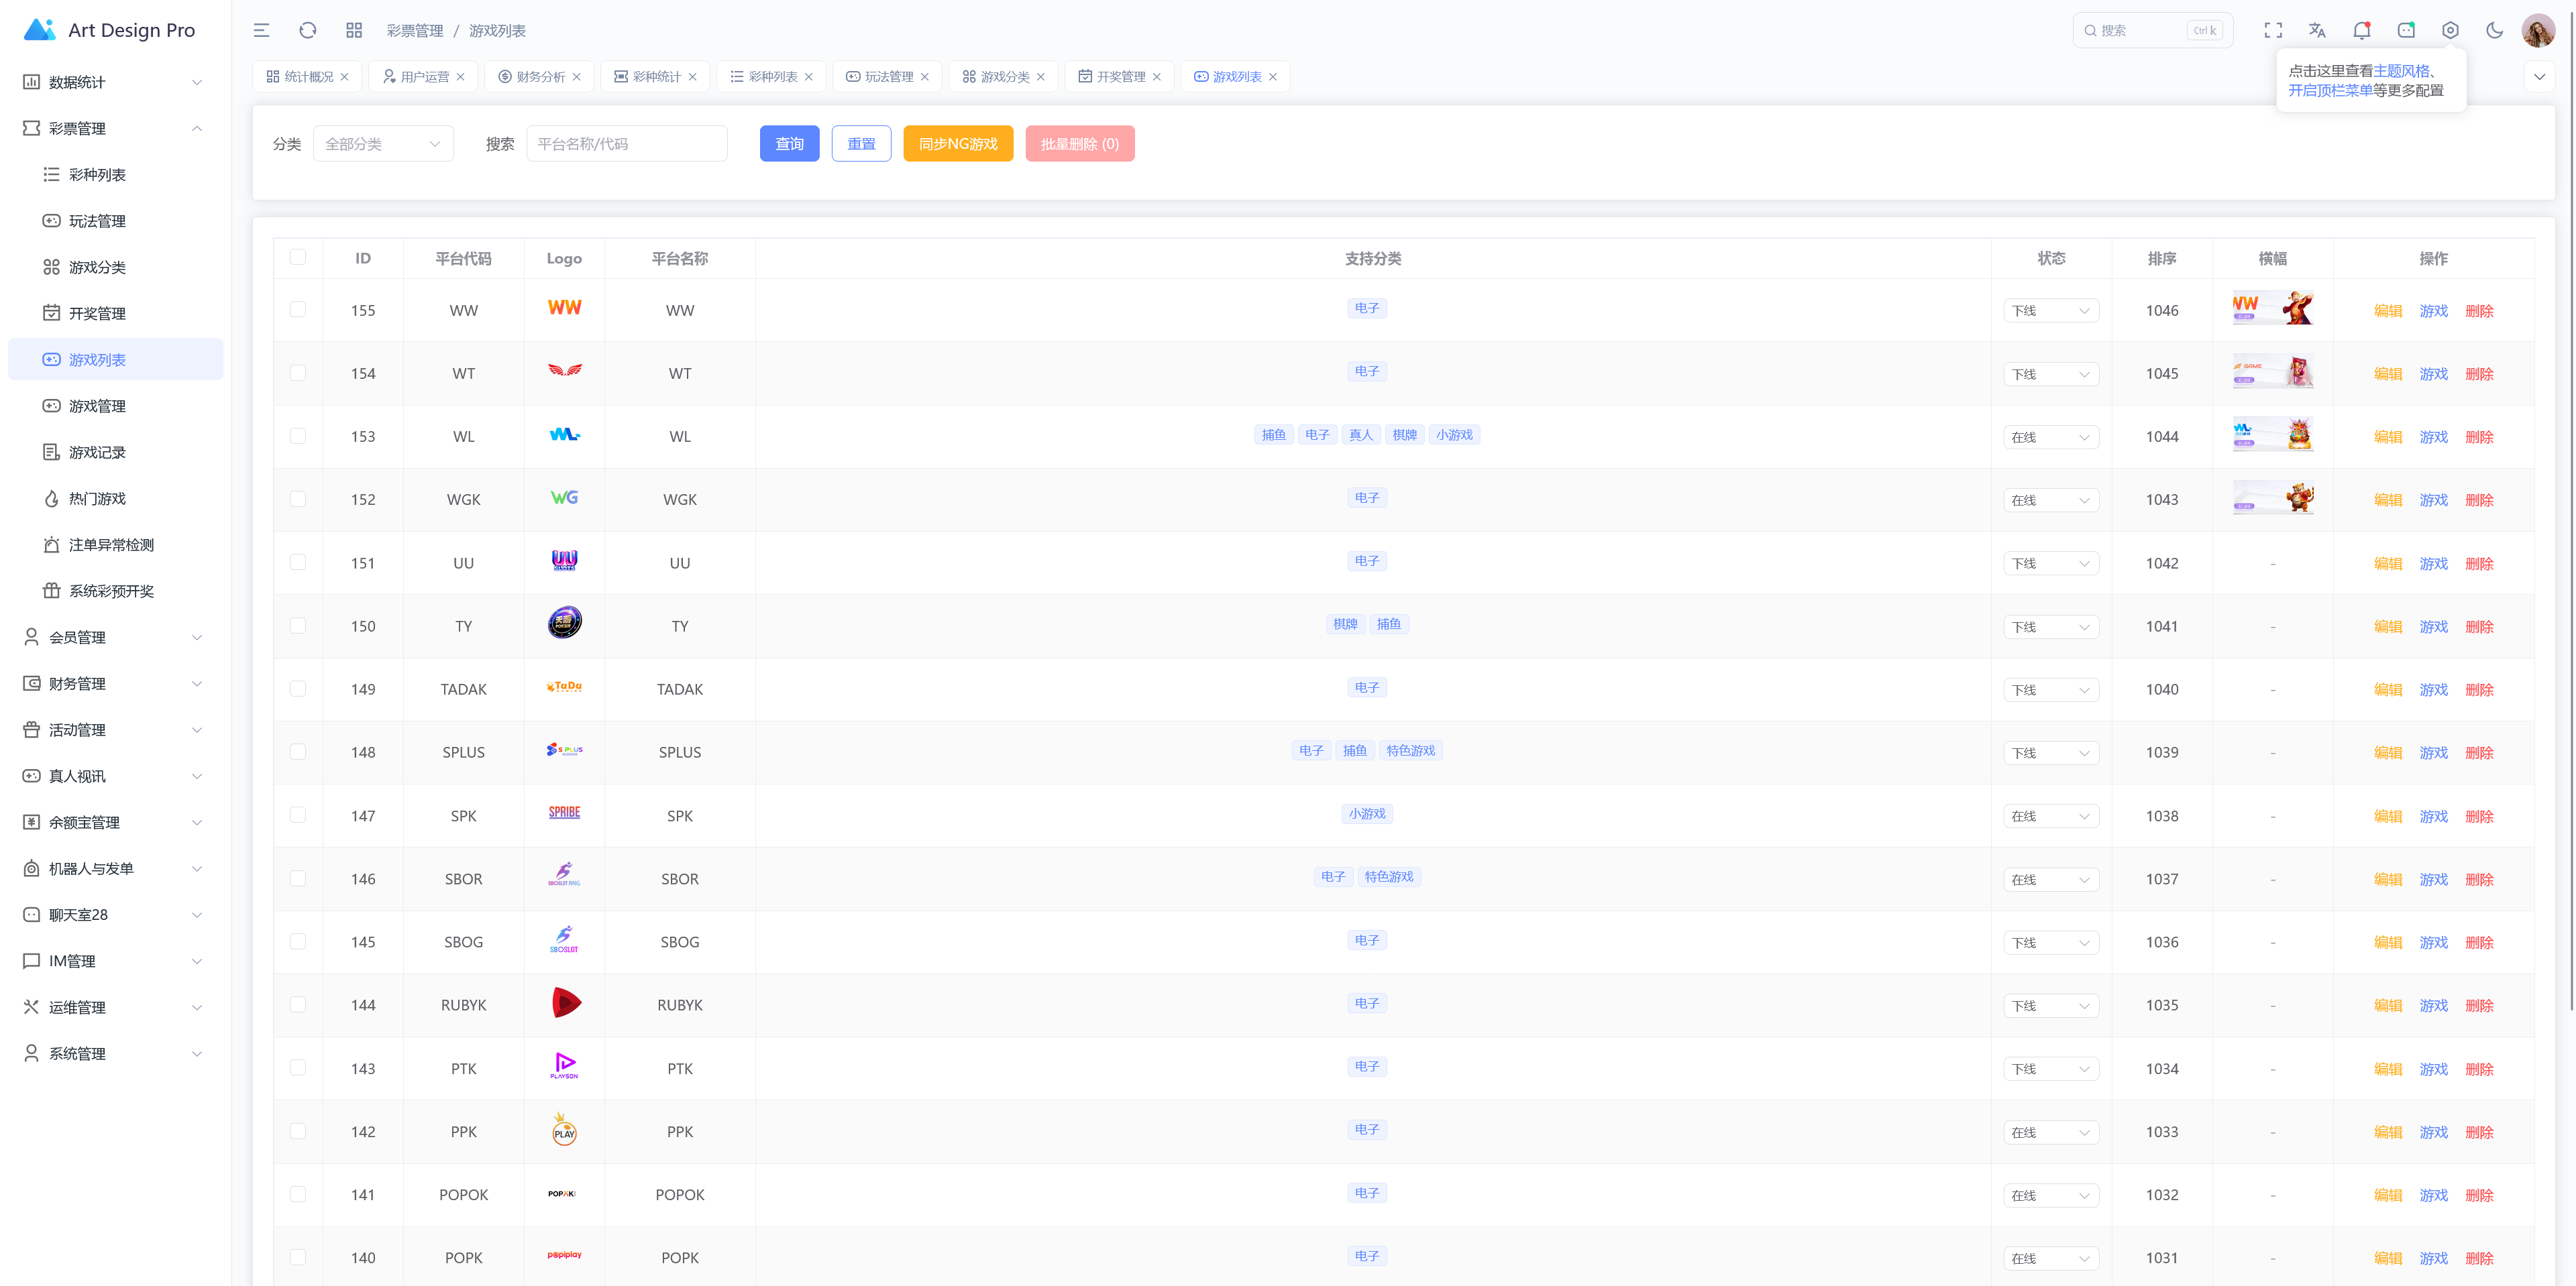Focus the 平台名称/代码 search field
Image resolution: width=2576 pixels, height=1286 pixels.
coord(626,144)
